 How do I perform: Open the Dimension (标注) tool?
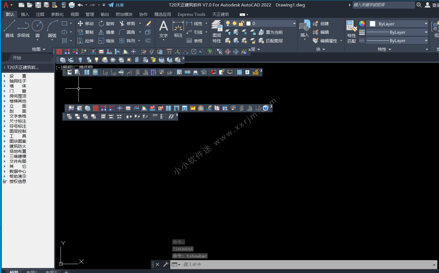click(x=178, y=29)
